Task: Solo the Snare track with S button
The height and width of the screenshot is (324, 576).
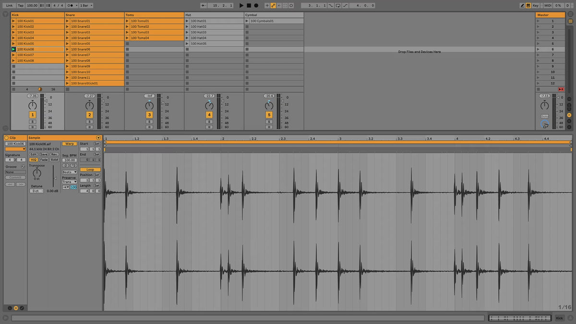Action: 89,121
